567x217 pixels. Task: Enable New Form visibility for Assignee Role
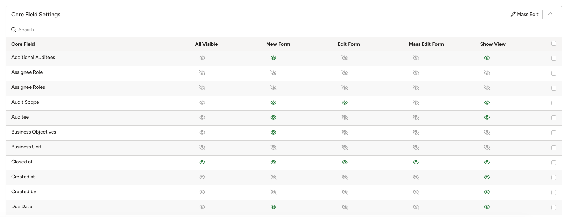coord(273,73)
